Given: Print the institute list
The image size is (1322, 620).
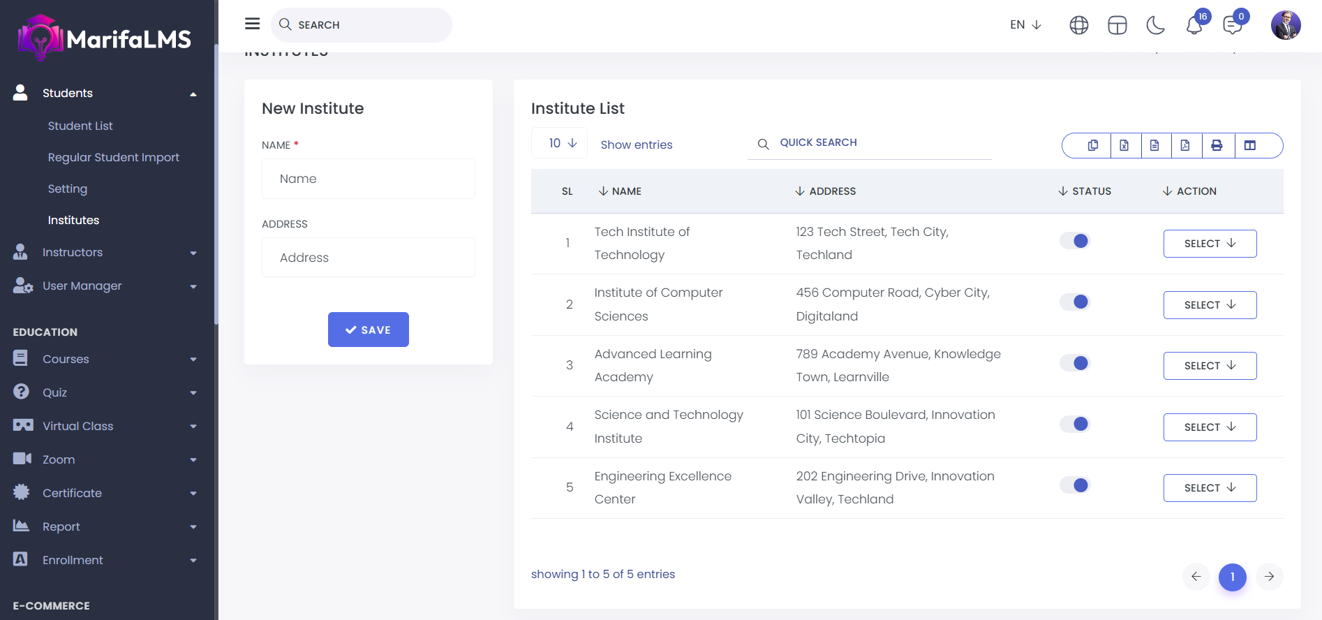Looking at the screenshot, I should pos(1217,145).
